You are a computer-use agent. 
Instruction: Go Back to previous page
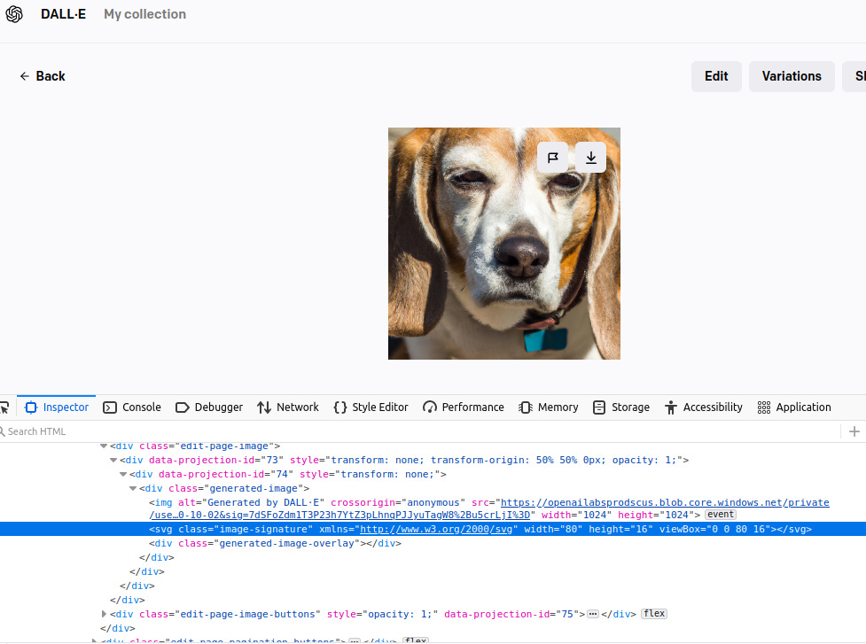43,76
